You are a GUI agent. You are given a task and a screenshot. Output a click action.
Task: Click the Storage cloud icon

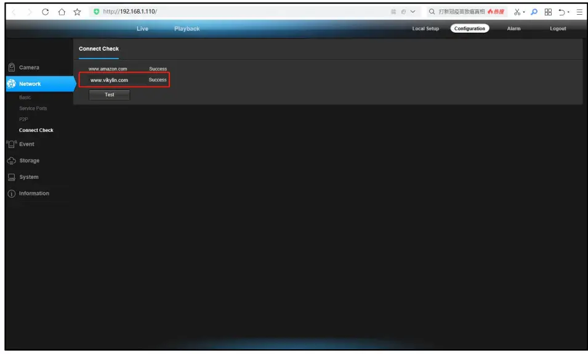[12, 160]
